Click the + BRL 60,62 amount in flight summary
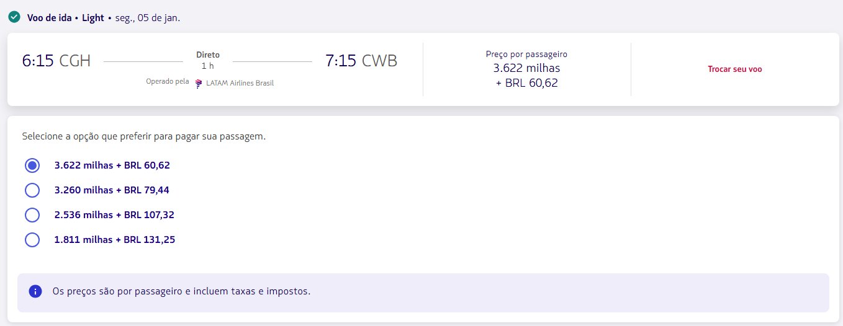The width and height of the screenshot is (843, 326). [526, 82]
